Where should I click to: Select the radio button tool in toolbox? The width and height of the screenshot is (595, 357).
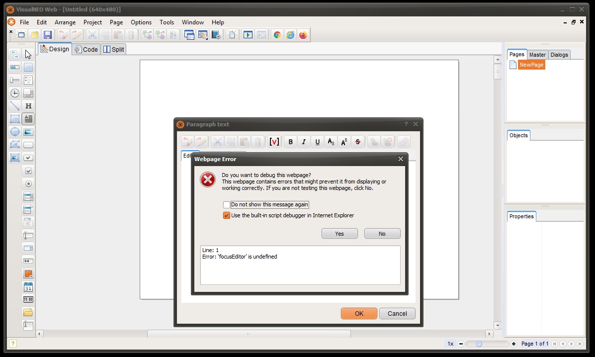28,183
